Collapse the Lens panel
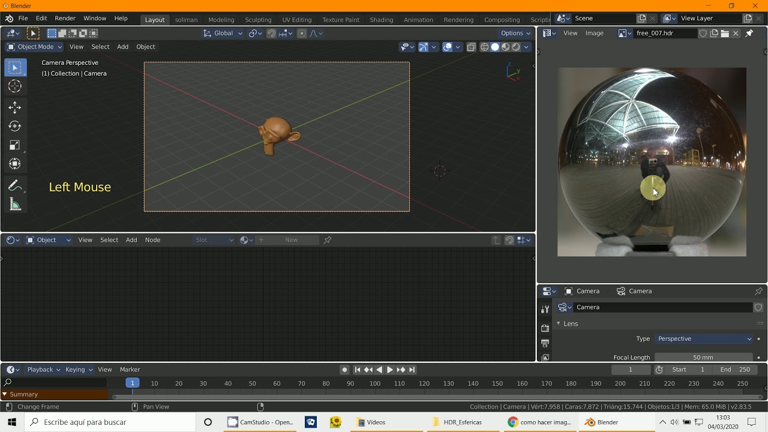The height and width of the screenshot is (432, 768). click(559, 323)
